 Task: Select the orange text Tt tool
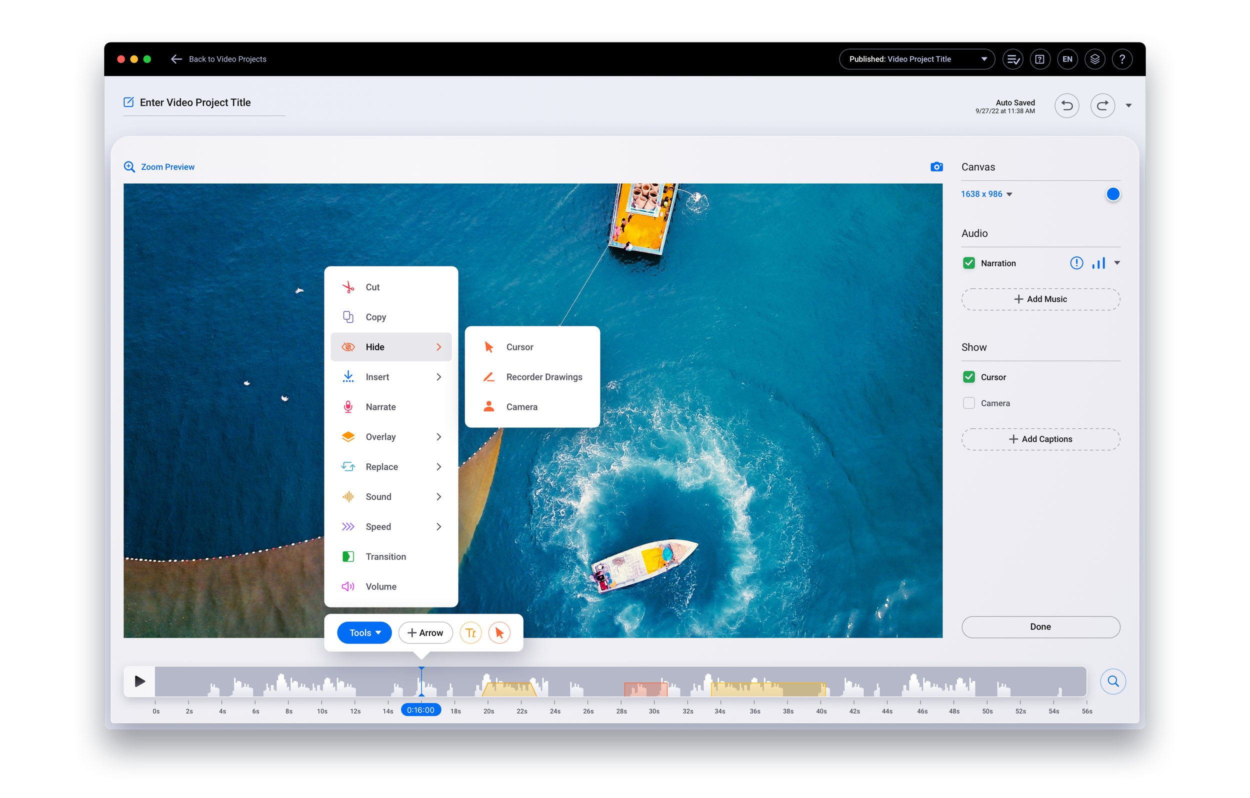click(470, 633)
